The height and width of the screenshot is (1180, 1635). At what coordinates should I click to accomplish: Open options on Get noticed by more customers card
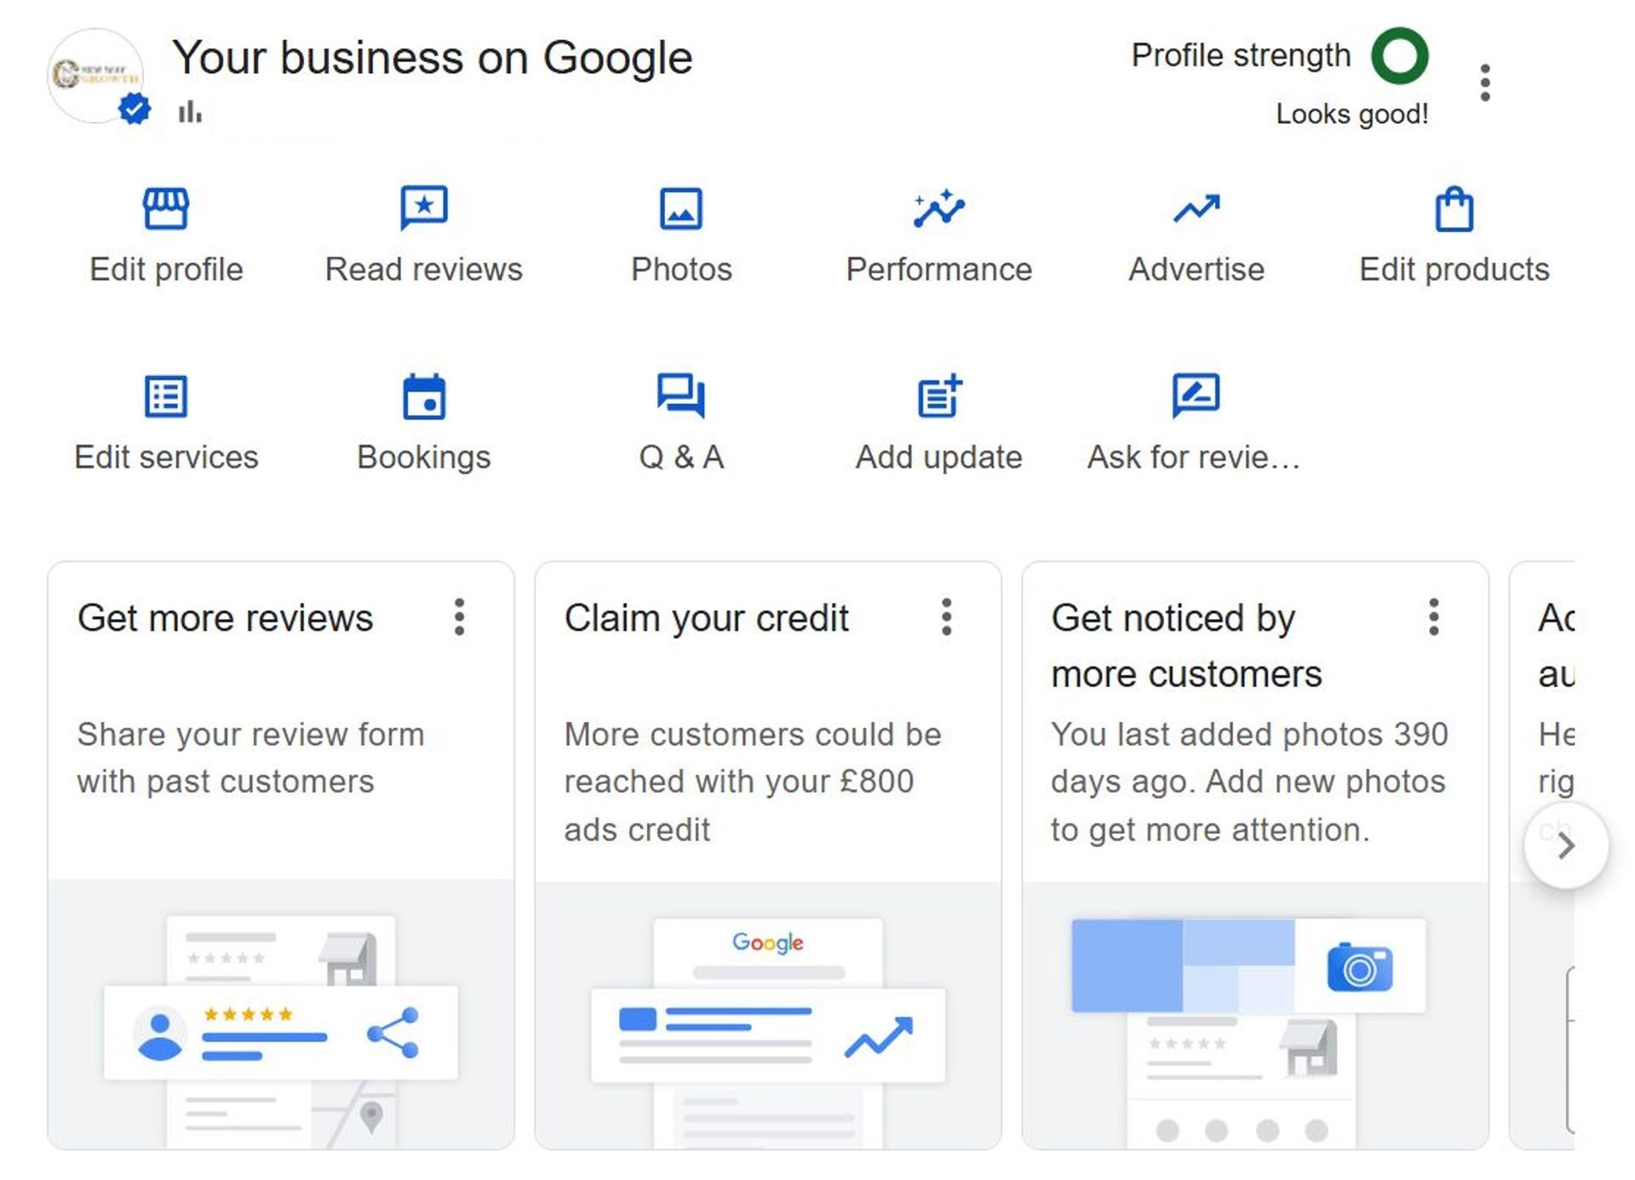tap(1434, 617)
